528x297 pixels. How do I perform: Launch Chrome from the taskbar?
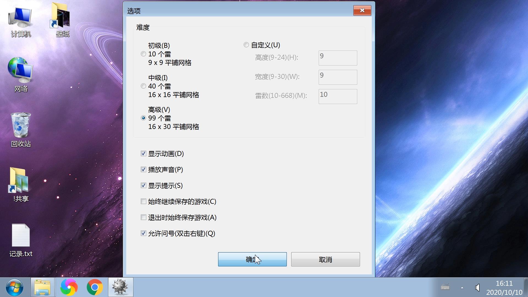point(95,287)
